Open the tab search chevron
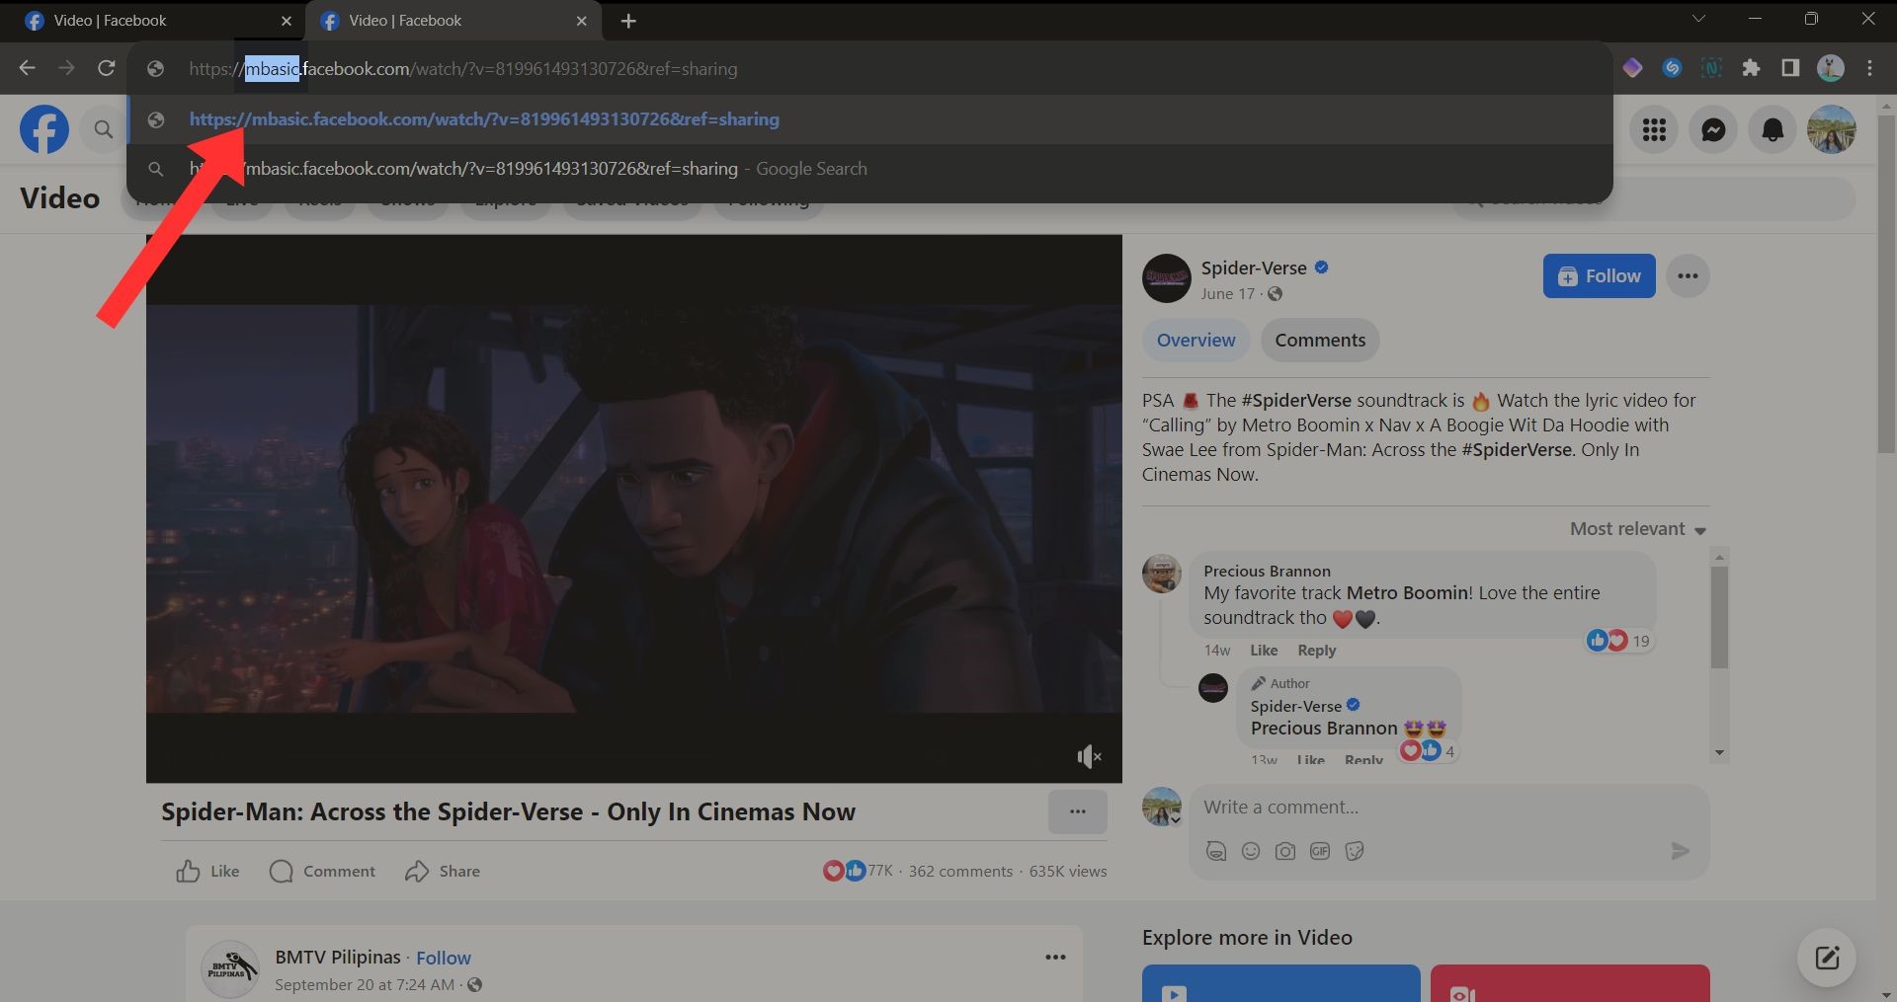 coord(1699,19)
